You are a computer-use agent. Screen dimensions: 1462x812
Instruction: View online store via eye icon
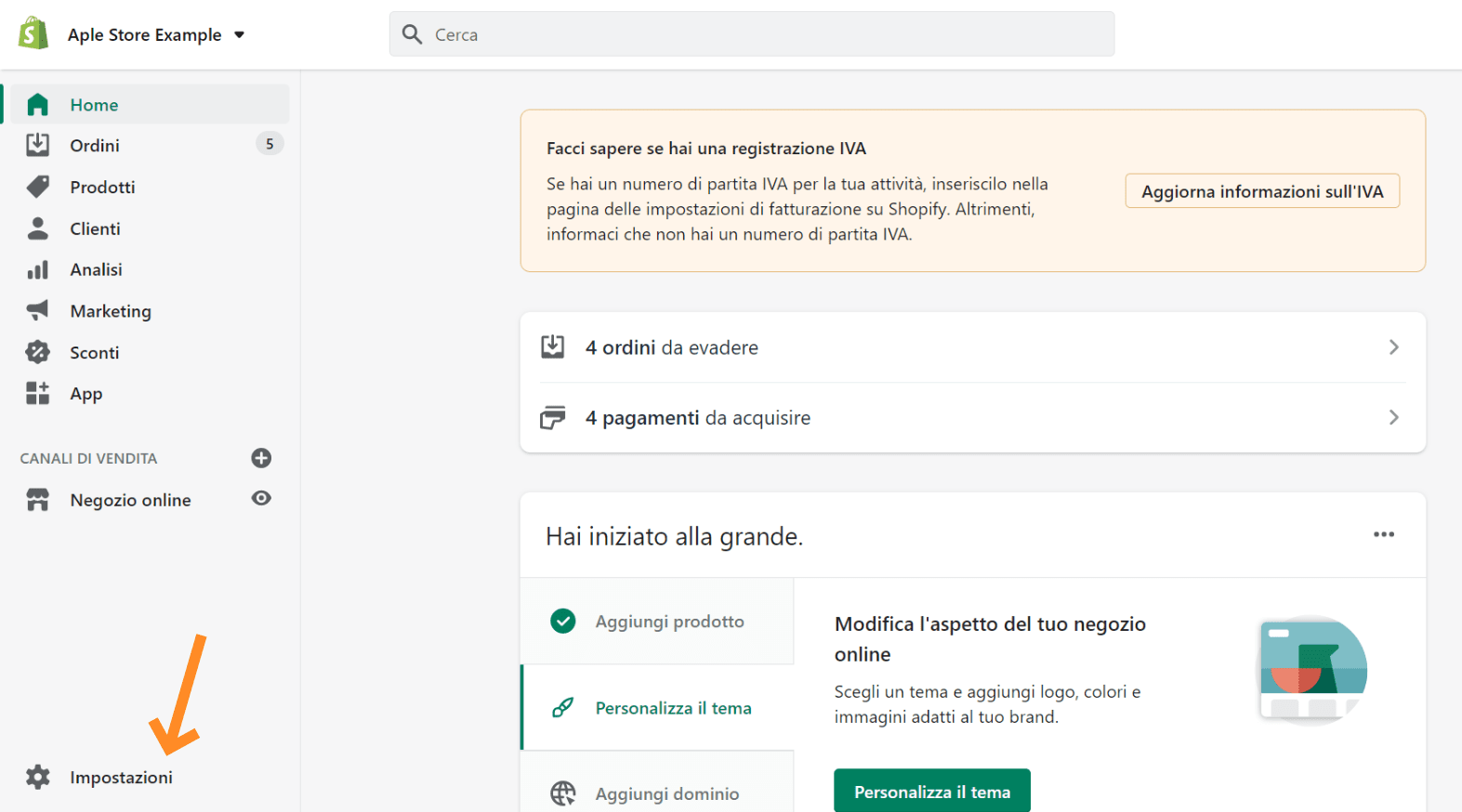261,499
